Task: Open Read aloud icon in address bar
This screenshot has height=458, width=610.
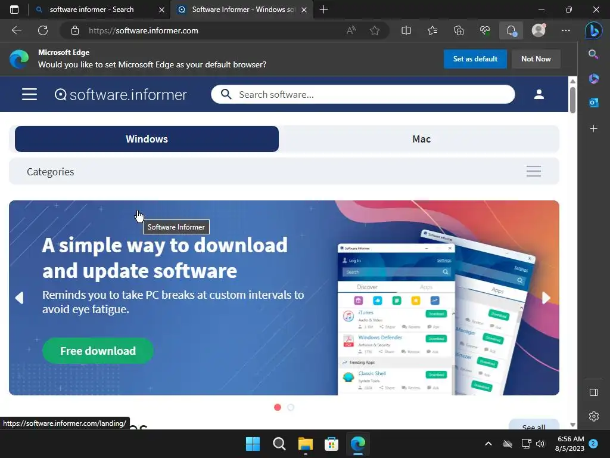Action: [x=351, y=30]
